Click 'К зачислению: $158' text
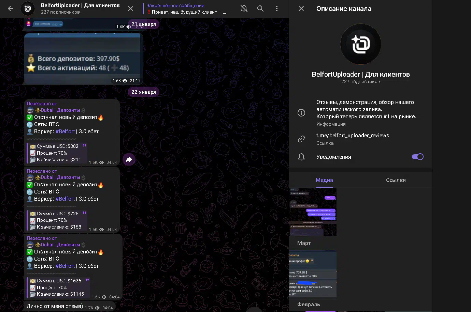Viewport: 471px width, 312px height. tap(59, 227)
